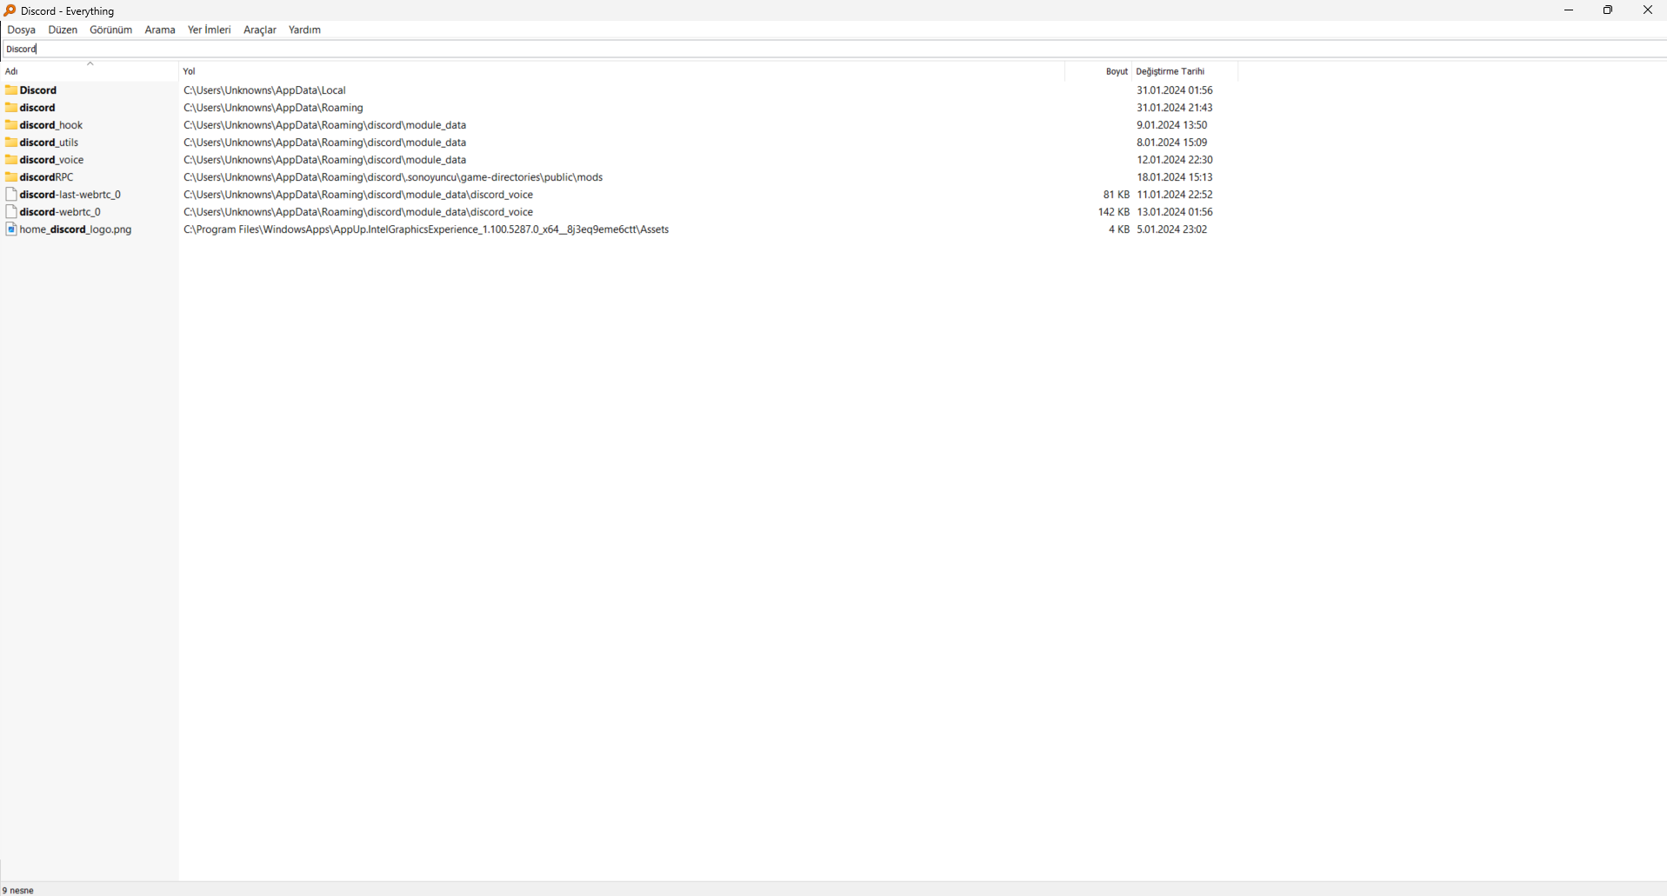Screen dimensions: 1667x896
Task: Click the date 31.01.2024 21:43
Action: coord(1175,108)
